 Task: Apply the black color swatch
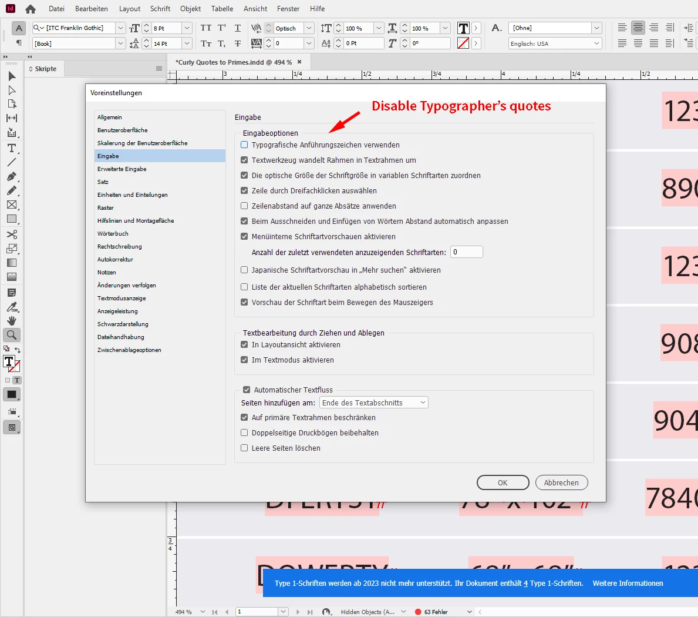[x=12, y=394]
